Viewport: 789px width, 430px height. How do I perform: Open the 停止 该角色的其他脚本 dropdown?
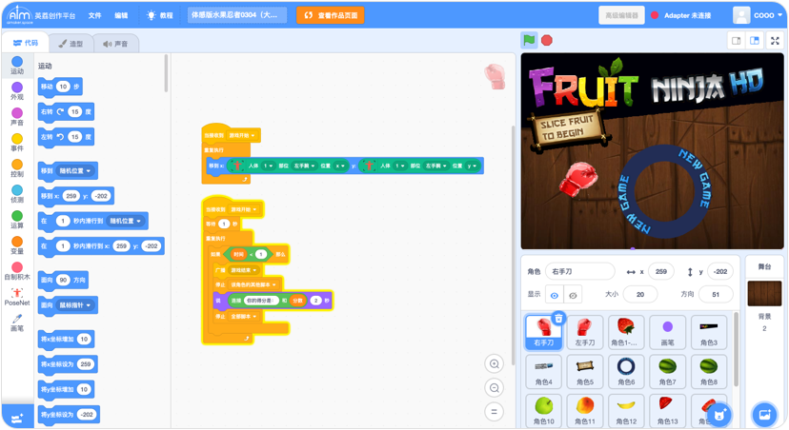point(253,284)
